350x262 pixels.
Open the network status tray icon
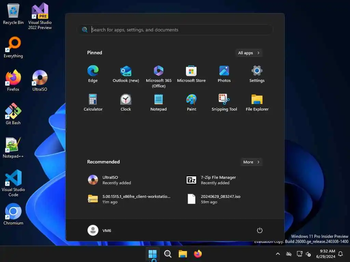[x=299, y=254]
